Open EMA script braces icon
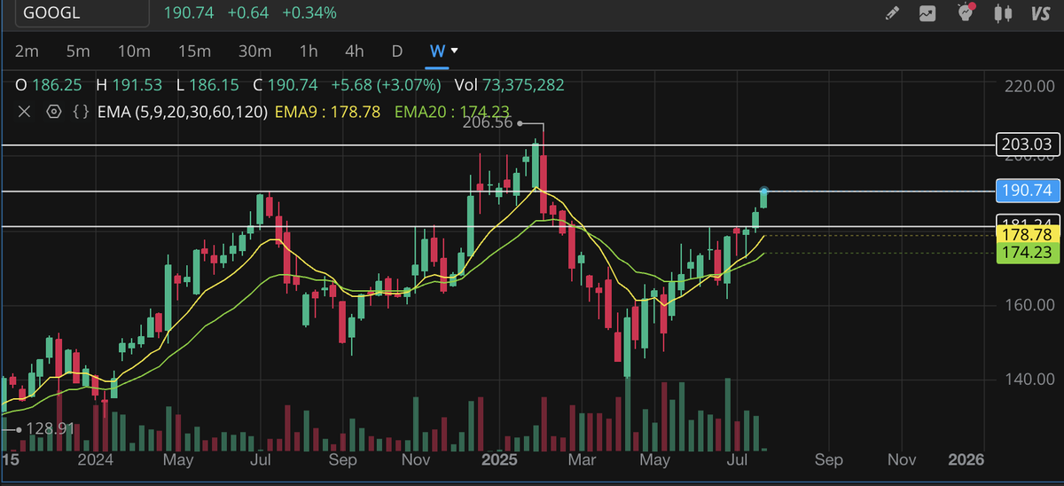 (81, 112)
